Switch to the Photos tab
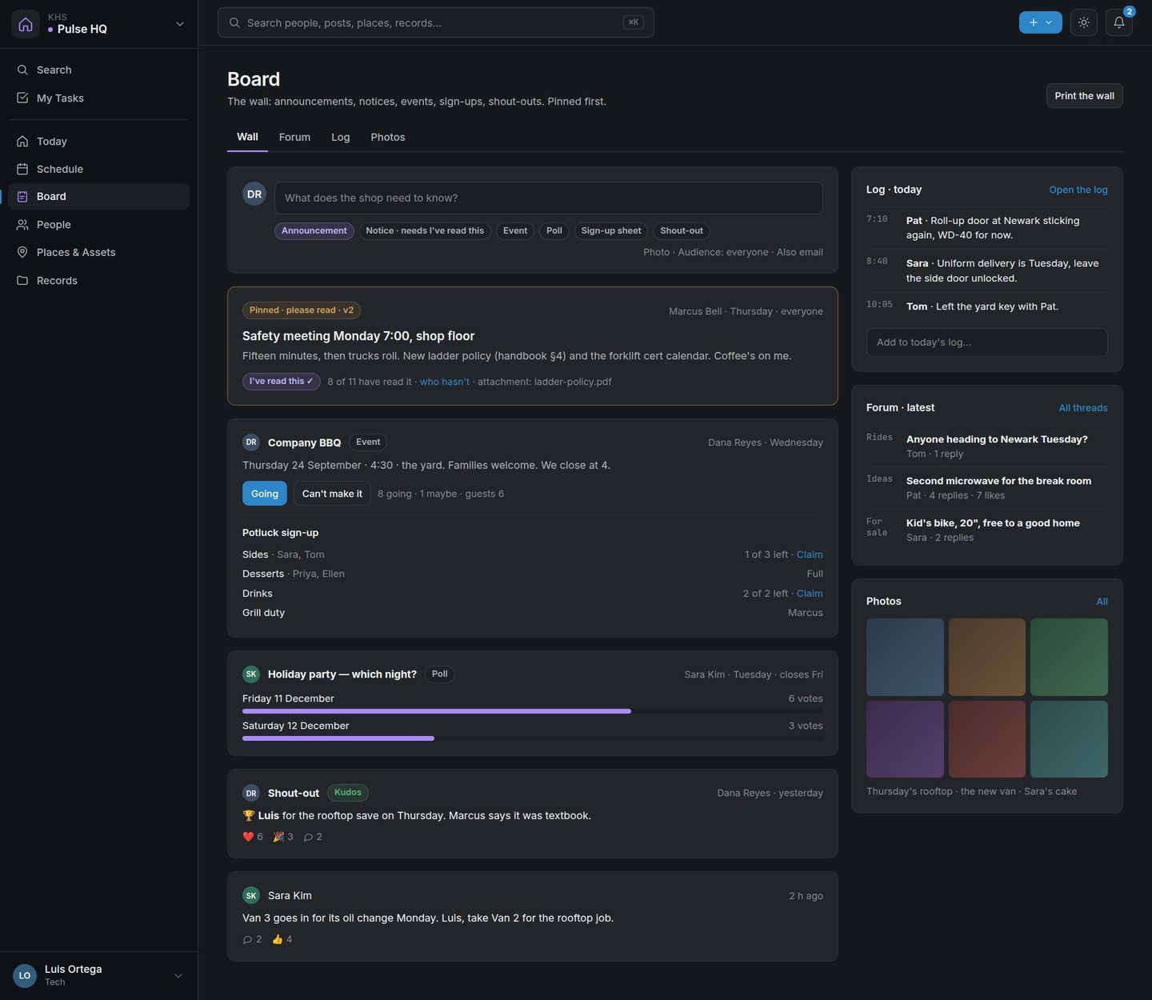Viewport: 1152px width, 1000px height. pyautogui.click(x=388, y=138)
